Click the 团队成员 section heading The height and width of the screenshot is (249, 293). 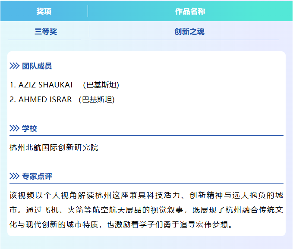pyautogui.click(x=37, y=66)
